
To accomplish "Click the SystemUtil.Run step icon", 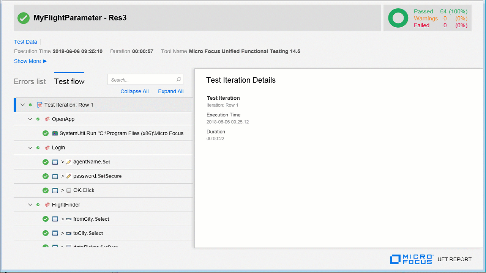I will 55,133.
